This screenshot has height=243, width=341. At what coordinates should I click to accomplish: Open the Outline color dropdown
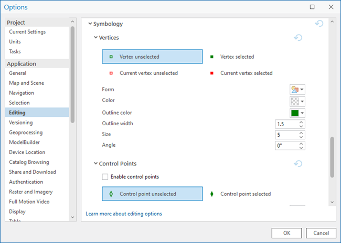(x=297, y=113)
